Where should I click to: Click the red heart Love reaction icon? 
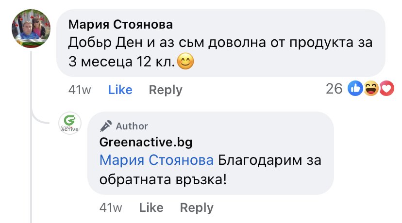click(386, 88)
